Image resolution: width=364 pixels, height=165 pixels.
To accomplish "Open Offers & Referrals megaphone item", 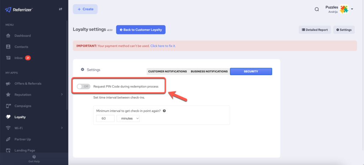I will 28,84.
